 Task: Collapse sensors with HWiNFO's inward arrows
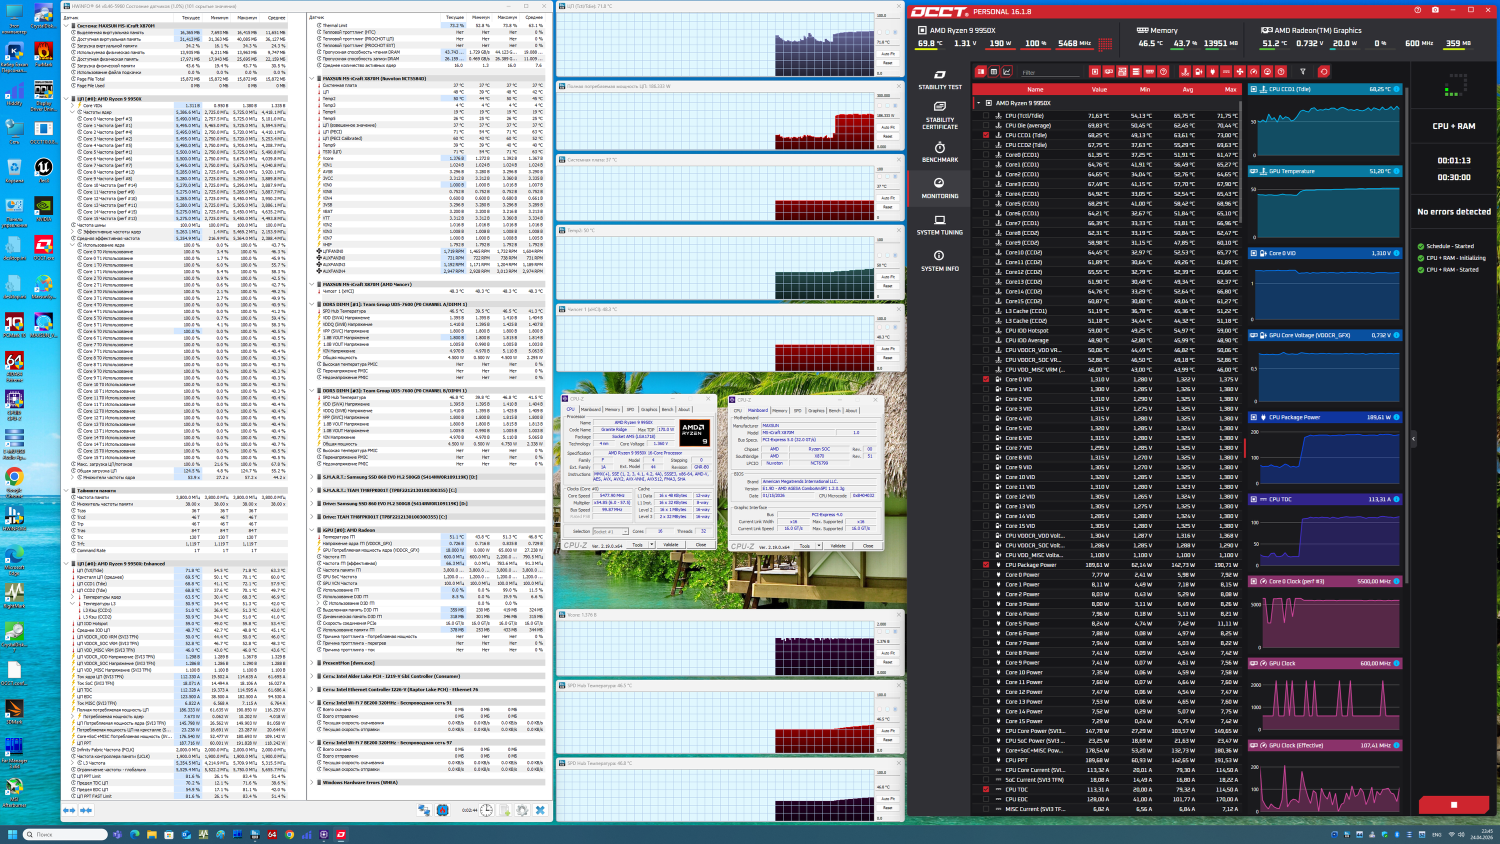pos(86,810)
